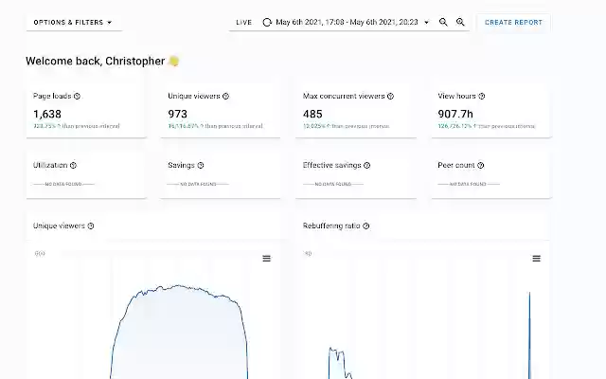Click the 1,638 Page loads value

[x=47, y=114]
